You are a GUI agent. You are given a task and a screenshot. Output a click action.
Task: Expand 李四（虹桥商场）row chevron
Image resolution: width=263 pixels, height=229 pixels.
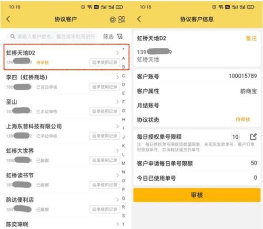click(118, 77)
